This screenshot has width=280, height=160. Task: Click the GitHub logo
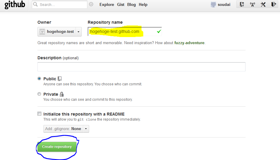pyautogui.click(x=15, y=5)
